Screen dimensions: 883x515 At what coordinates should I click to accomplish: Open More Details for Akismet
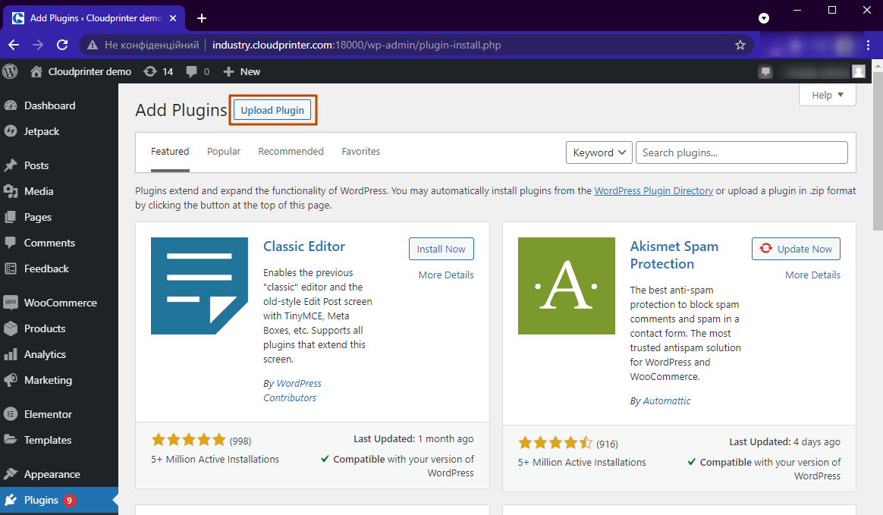click(812, 275)
